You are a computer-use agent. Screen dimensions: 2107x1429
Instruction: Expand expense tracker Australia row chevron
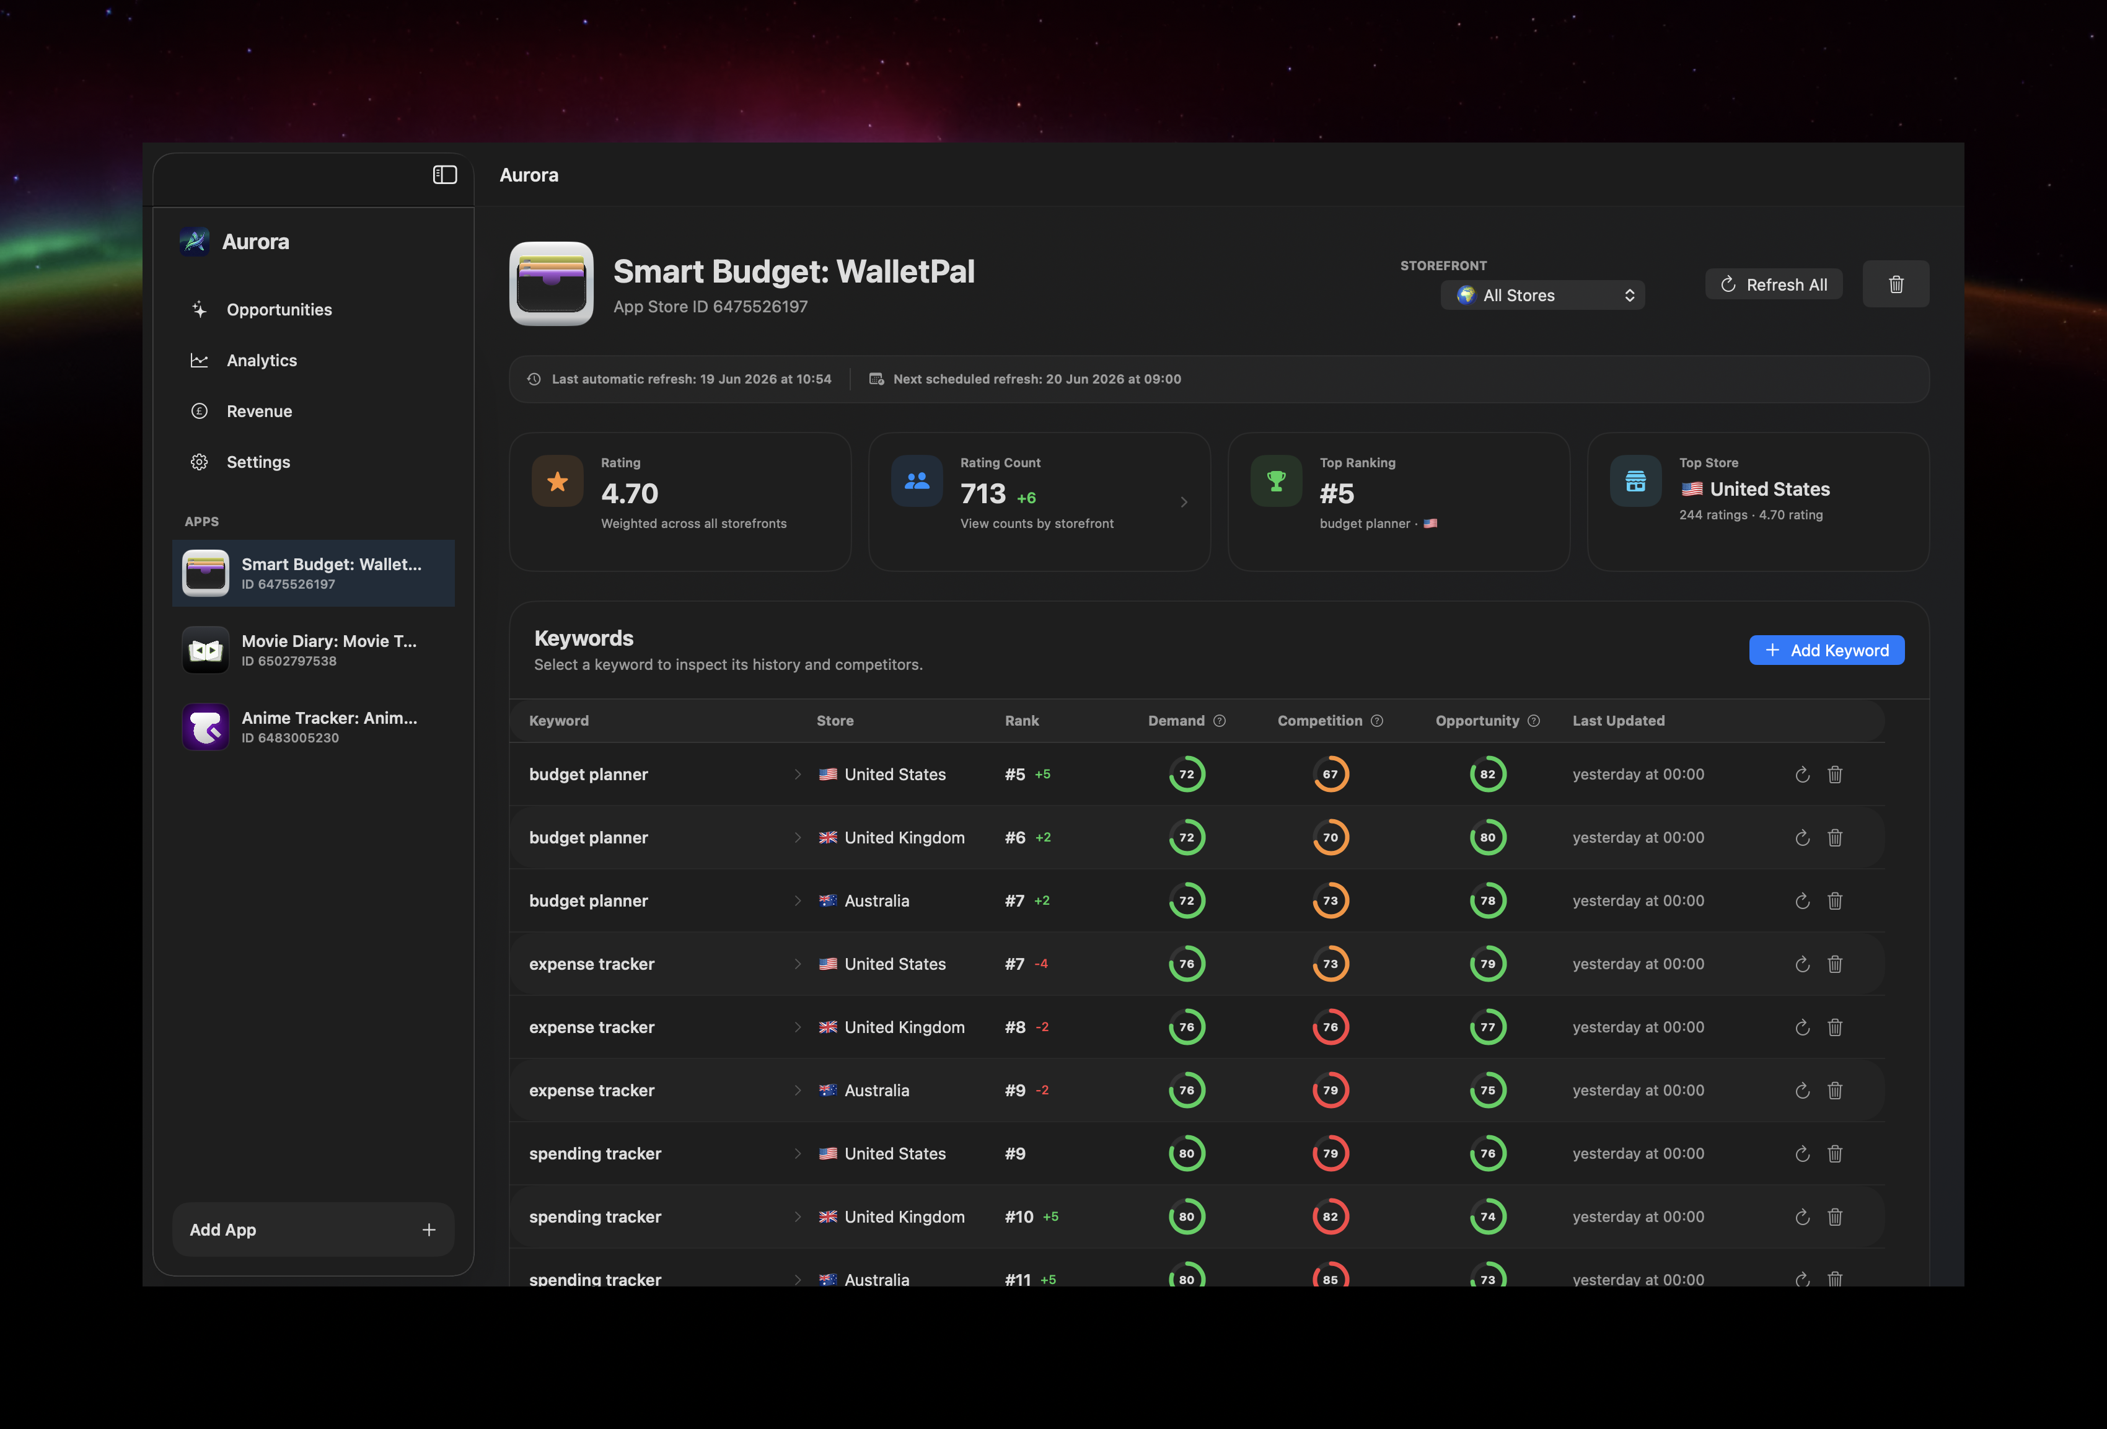pos(797,1090)
